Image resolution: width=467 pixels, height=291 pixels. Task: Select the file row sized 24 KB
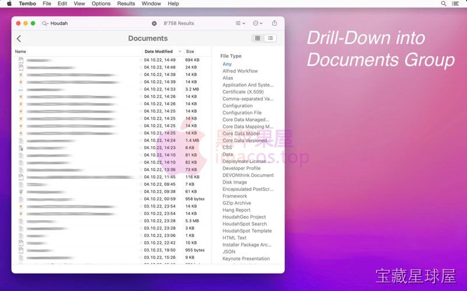(112, 67)
